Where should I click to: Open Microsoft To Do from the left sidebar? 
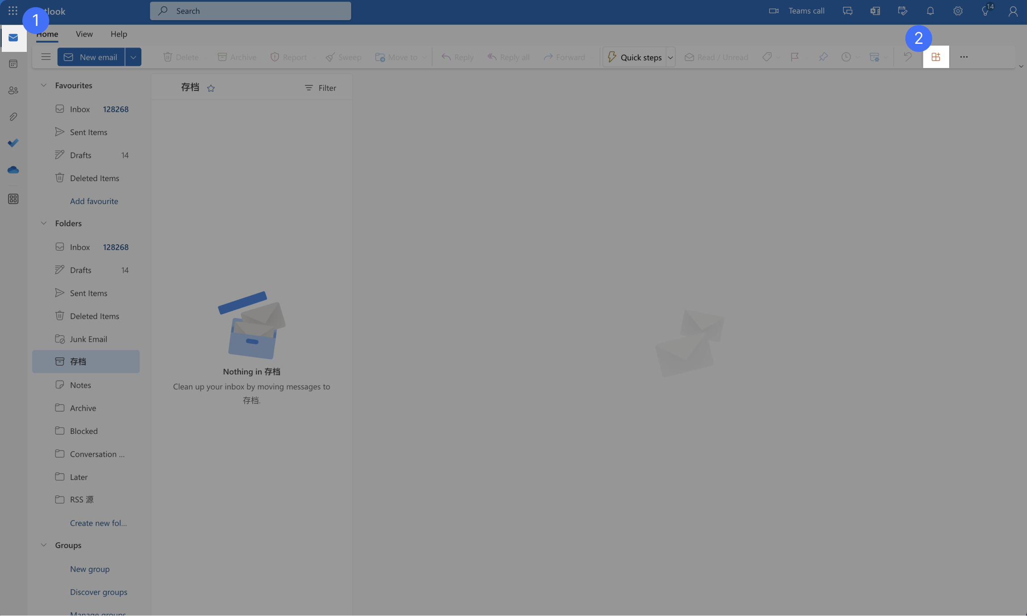pyautogui.click(x=13, y=143)
